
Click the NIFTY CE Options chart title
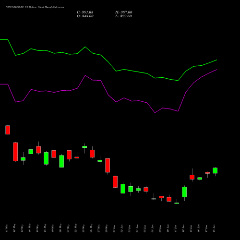(x=35, y=7)
